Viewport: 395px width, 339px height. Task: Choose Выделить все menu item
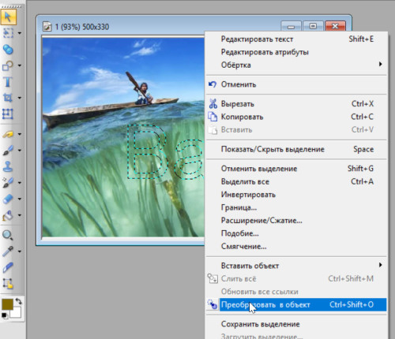tap(296, 181)
